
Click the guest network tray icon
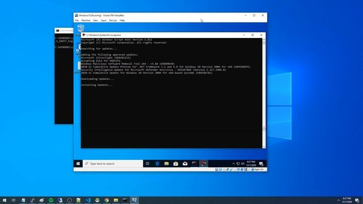(238, 164)
